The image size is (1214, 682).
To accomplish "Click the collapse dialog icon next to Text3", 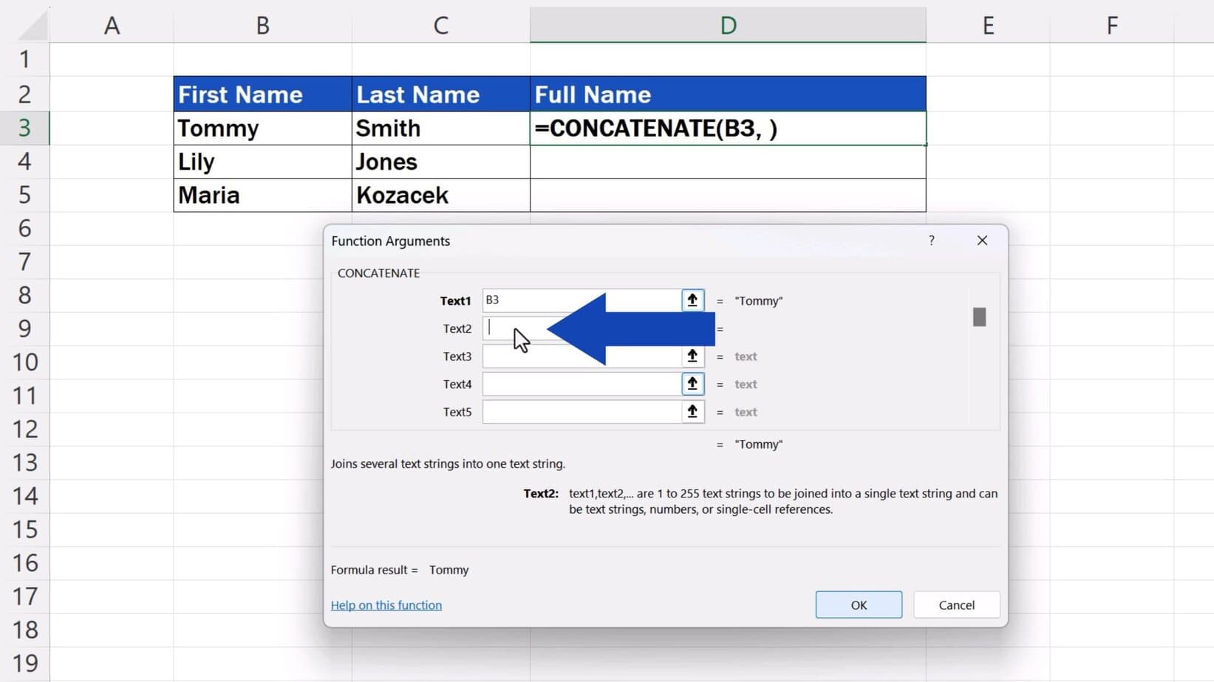I will [x=692, y=356].
